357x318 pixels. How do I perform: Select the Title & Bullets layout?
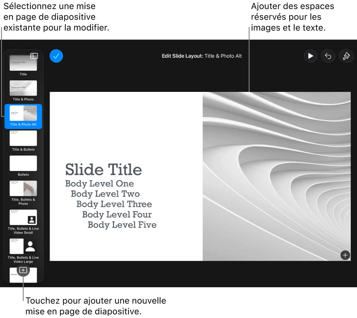point(23,138)
